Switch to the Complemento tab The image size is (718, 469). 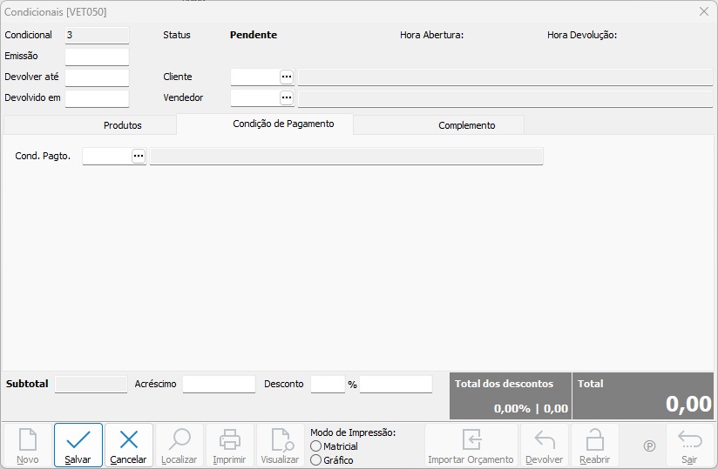[466, 125]
